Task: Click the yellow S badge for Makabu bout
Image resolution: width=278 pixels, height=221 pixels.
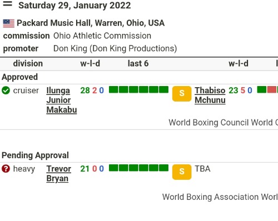Action: pos(182,94)
